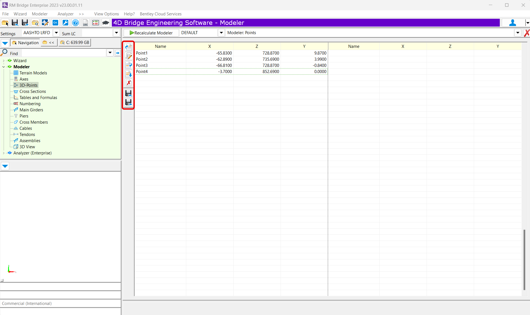The height and width of the screenshot is (315, 530).
Task: Select Main Girders tree item
Action: coord(31,110)
